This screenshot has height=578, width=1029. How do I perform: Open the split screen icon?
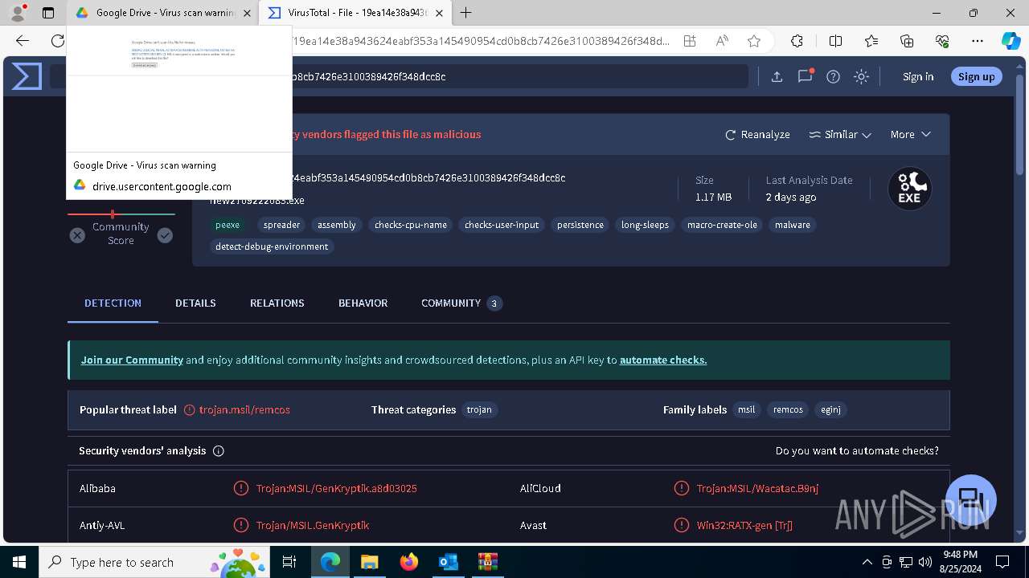[x=835, y=41]
